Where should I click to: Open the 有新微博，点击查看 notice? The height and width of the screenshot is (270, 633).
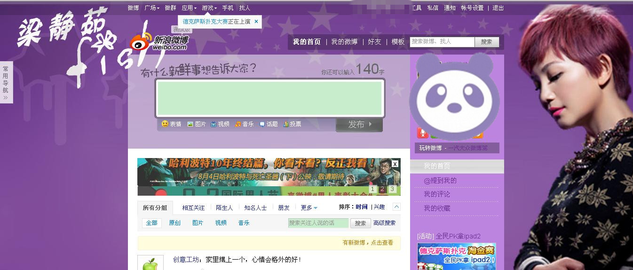(x=368, y=243)
